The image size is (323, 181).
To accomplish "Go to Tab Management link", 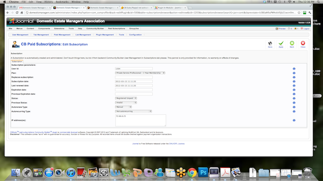I will click(41, 35).
